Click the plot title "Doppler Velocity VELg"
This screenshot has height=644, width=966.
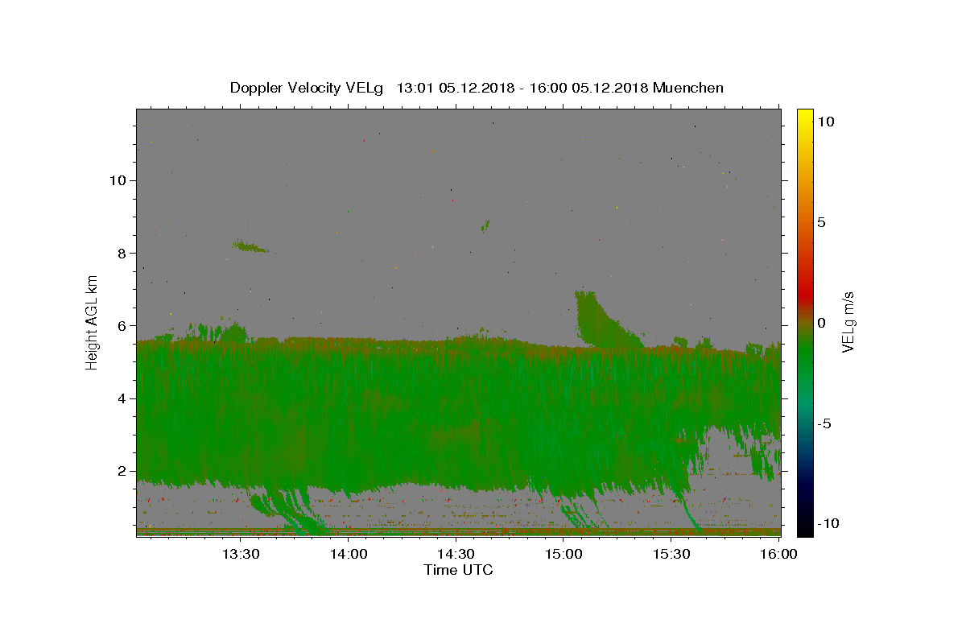308,88
